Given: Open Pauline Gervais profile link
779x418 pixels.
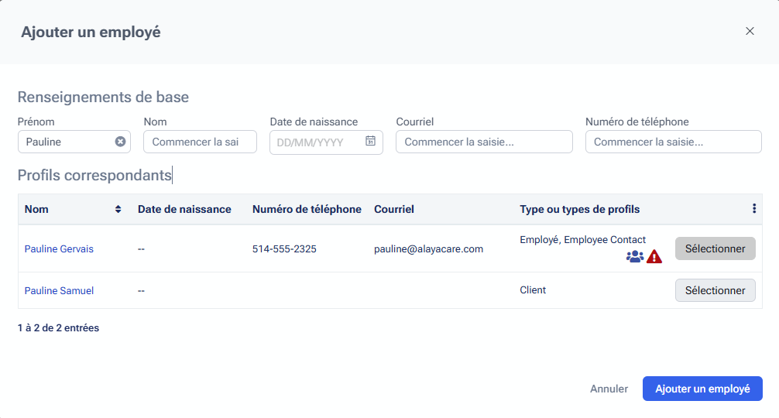Looking at the screenshot, I should click(x=59, y=249).
